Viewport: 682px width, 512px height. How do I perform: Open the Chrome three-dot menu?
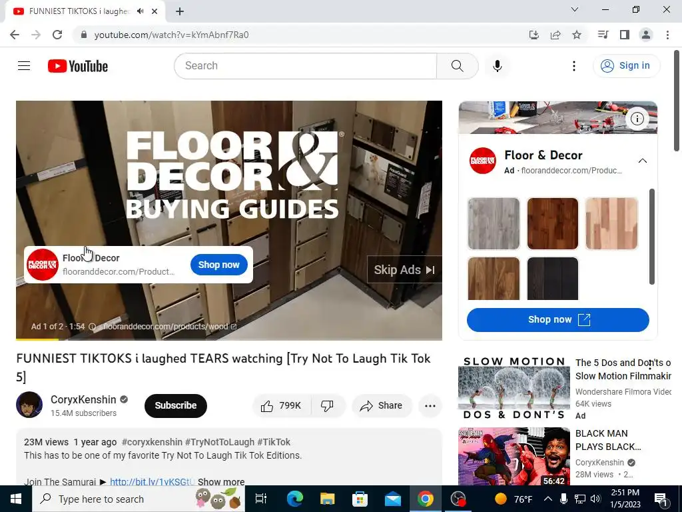click(x=667, y=35)
